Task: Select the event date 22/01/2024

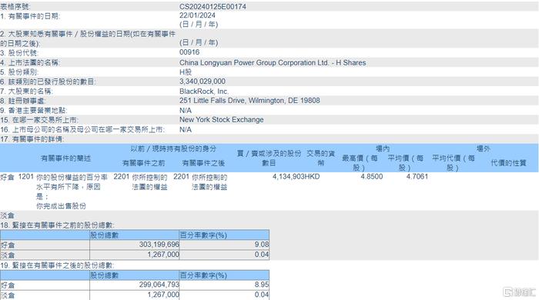Action: click(x=197, y=15)
